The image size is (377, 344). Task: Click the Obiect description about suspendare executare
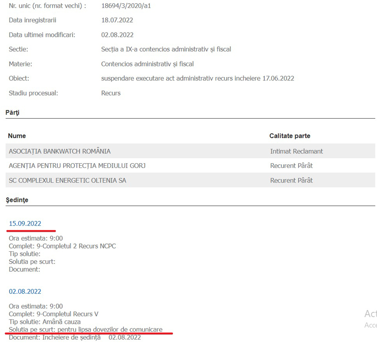pos(197,79)
